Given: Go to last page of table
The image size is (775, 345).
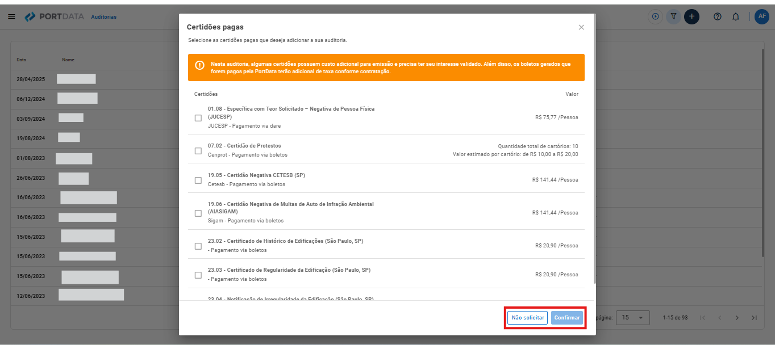Looking at the screenshot, I should pos(754,318).
